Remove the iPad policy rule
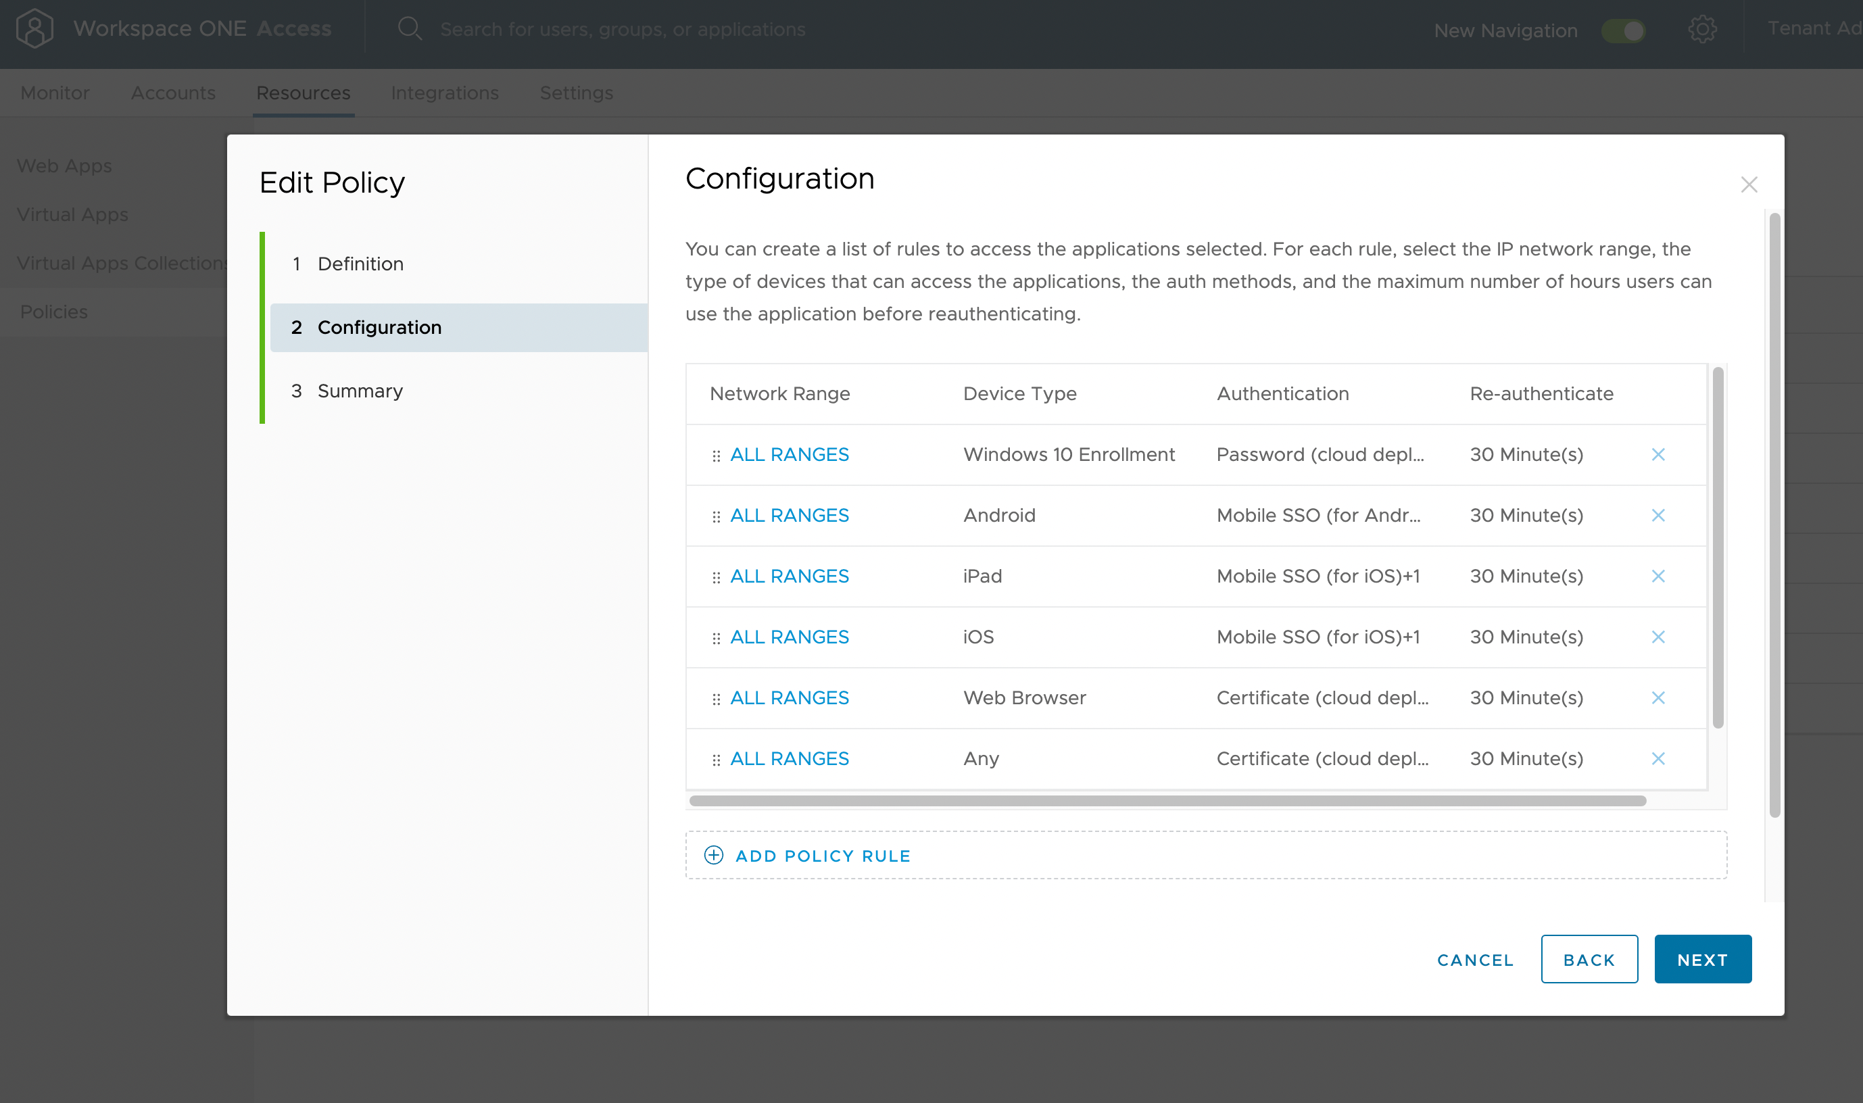The image size is (1863, 1103). pyautogui.click(x=1658, y=576)
